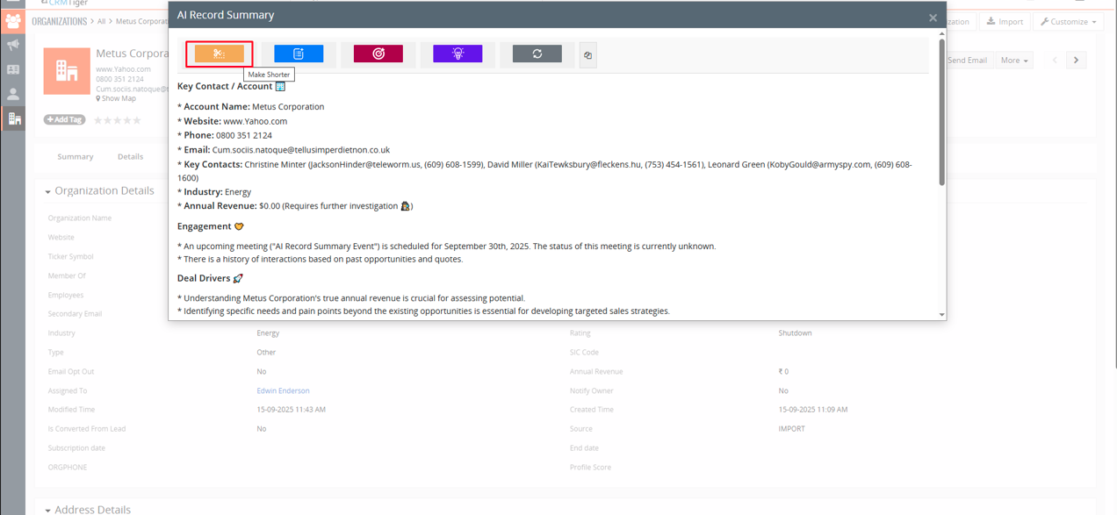
Task: Click the Annual Revenue: $0.00 line
Action: [295, 206]
